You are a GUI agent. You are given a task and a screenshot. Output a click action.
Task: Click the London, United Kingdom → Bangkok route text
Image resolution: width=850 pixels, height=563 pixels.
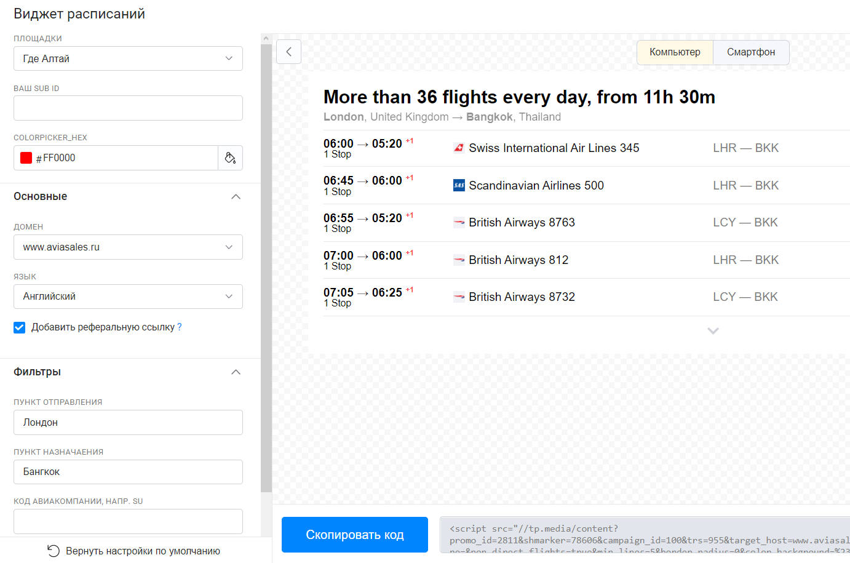click(442, 117)
